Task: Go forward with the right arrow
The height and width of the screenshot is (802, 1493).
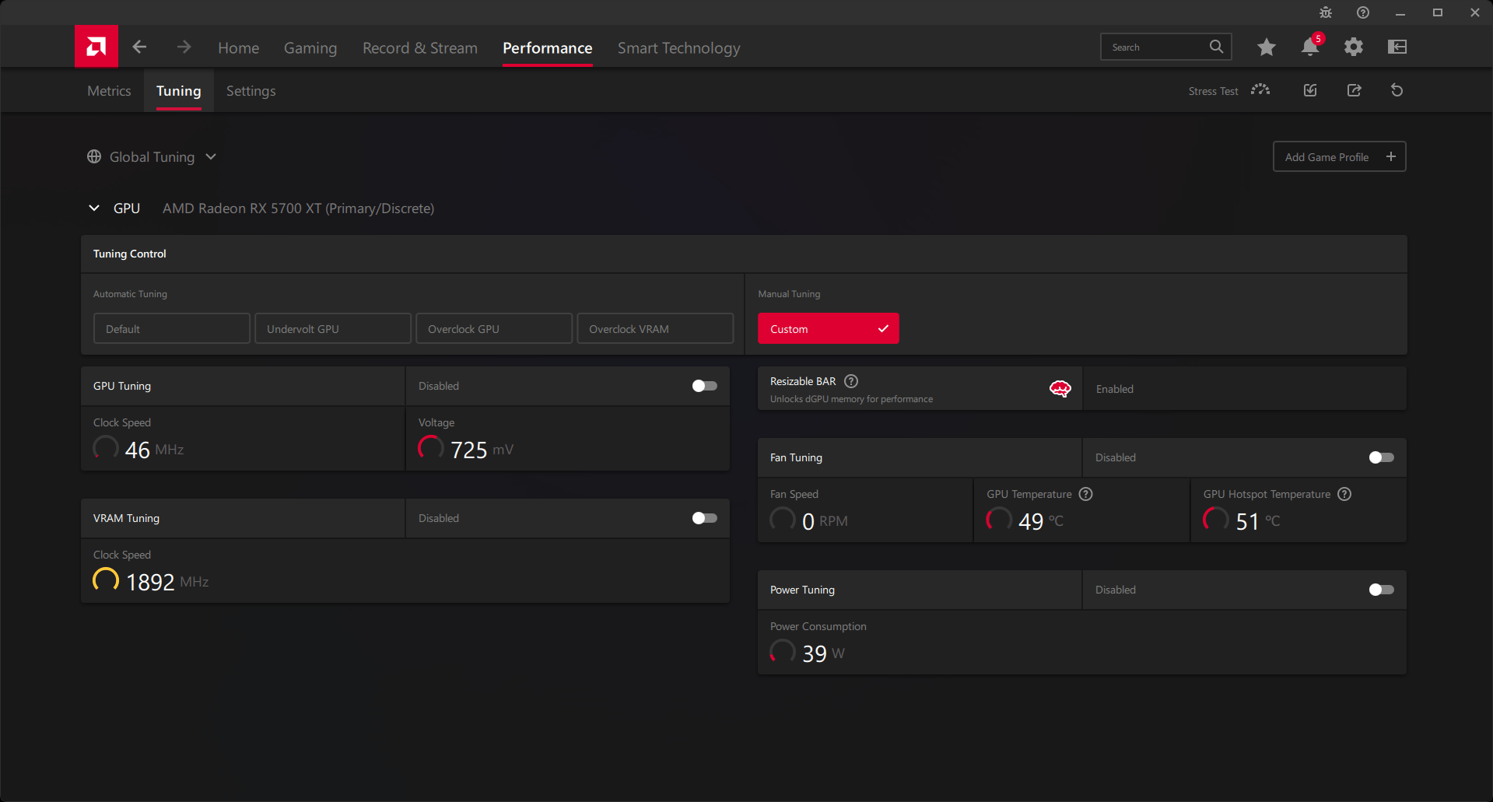Action: point(184,47)
